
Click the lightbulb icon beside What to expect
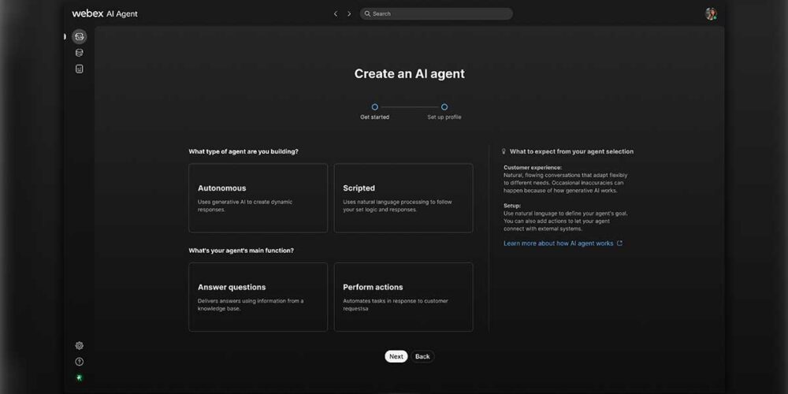point(504,151)
